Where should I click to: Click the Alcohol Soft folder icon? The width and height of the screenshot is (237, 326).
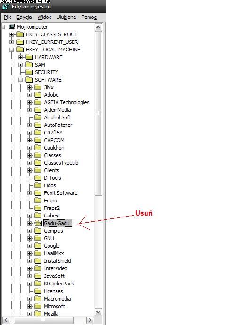38,117
